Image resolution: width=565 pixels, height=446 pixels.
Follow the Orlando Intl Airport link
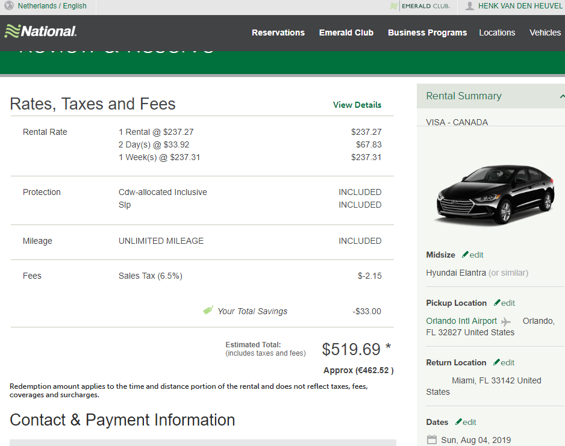pos(461,321)
